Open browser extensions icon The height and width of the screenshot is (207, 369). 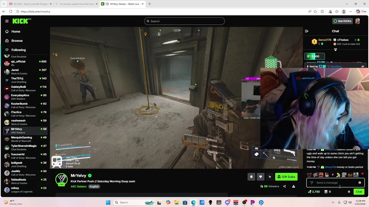click(322, 11)
